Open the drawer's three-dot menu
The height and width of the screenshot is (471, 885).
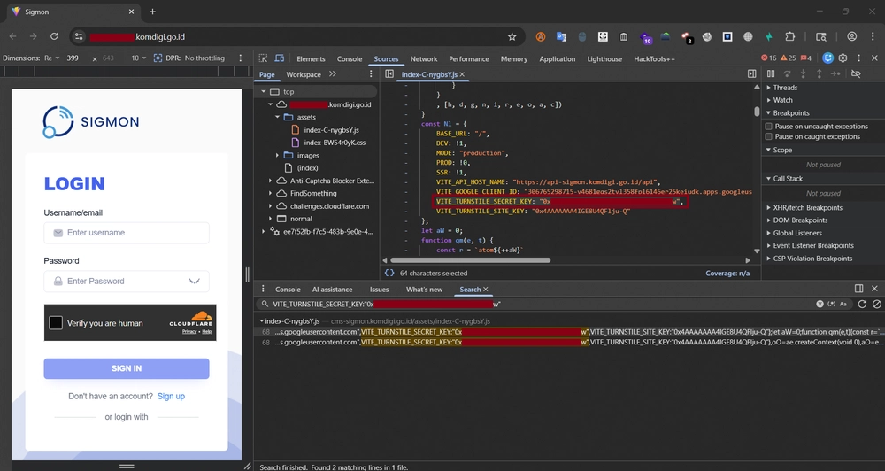[x=263, y=289]
